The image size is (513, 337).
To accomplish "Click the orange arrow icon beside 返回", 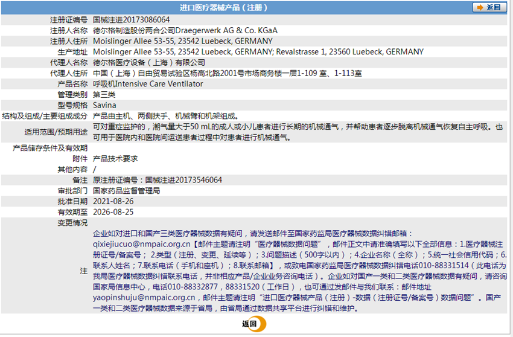I will [480, 7].
